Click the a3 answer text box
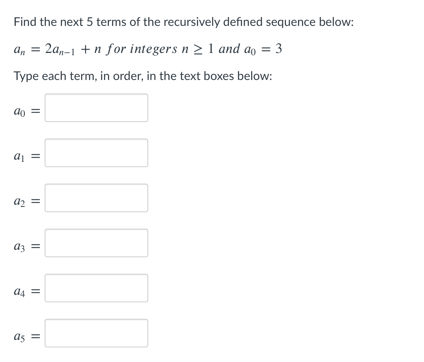The width and height of the screenshot is (424, 362). click(96, 243)
